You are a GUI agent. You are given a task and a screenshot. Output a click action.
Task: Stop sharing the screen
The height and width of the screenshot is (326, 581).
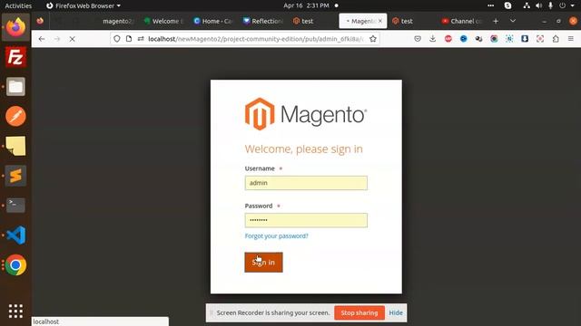[x=359, y=312]
